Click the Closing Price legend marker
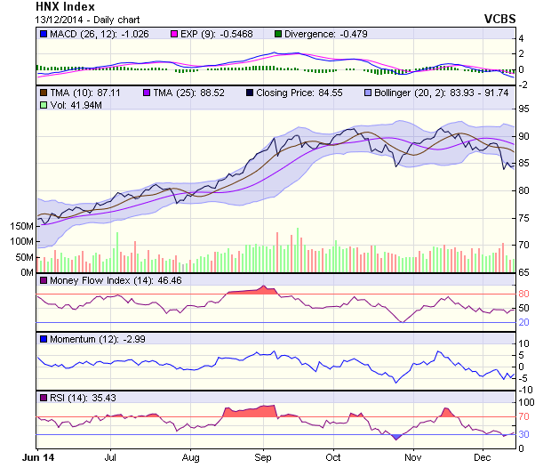551x476 pixels. coord(250,92)
